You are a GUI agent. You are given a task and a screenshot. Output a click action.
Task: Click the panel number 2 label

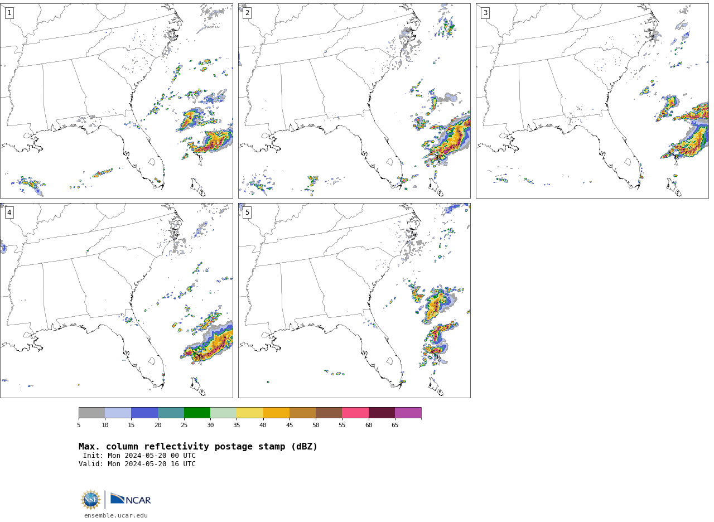tap(247, 13)
